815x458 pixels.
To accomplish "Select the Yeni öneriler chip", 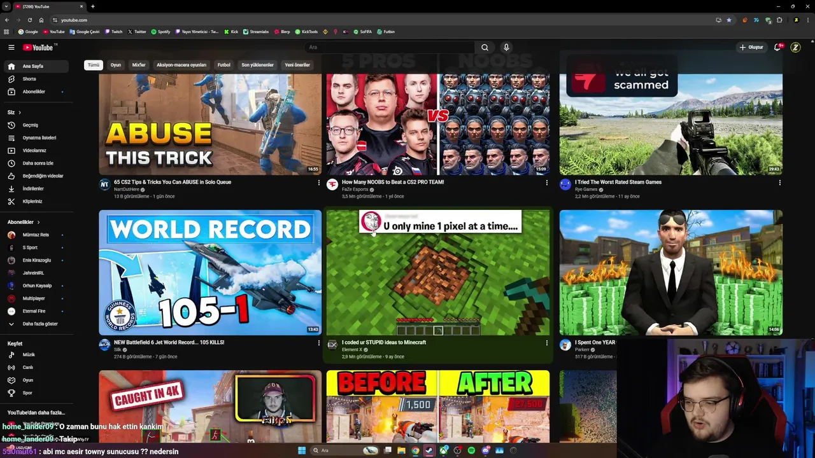I will (297, 65).
